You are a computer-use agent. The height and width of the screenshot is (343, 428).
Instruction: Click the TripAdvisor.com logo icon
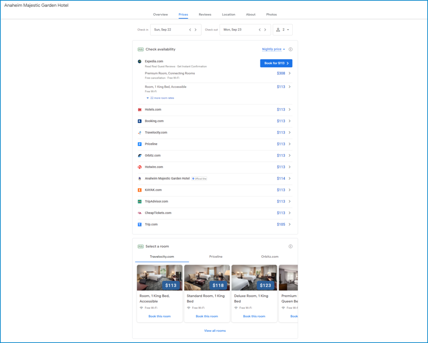140,201
